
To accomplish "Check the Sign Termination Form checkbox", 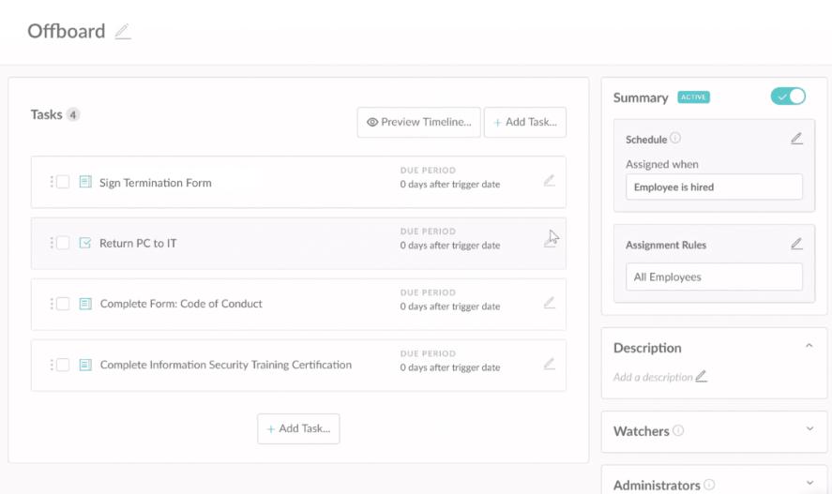I will 64,182.
